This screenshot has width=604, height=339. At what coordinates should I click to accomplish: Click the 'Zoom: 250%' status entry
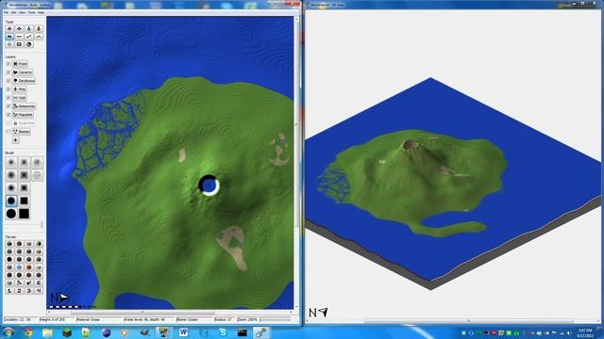tap(247, 319)
